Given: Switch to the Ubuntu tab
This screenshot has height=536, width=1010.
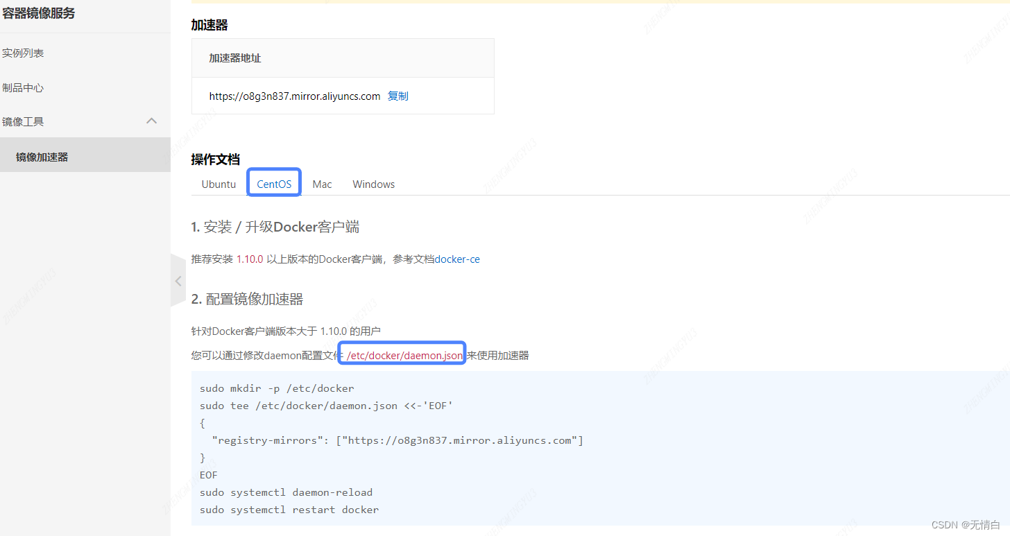Looking at the screenshot, I should [x=219, y=184].
